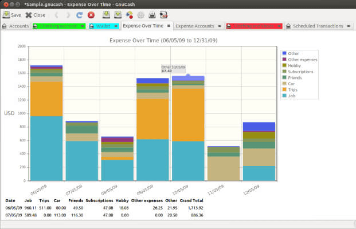Switch to the cyan Wallet tab
Viewport: 356px width, 229px height.
point(103,26)
